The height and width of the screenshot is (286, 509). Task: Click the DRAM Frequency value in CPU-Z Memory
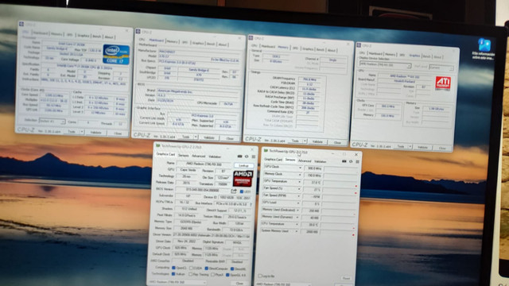(x=309, y=79)
